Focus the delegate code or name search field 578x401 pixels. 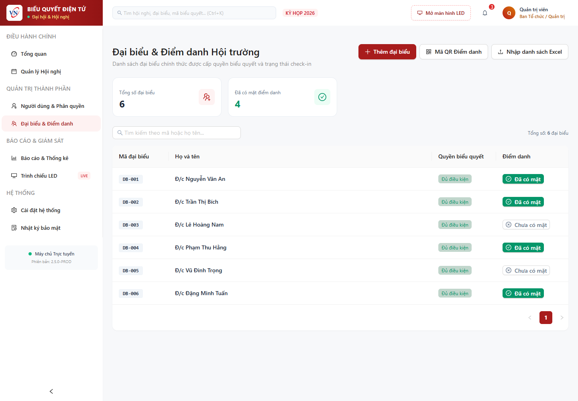click(x=177, y=133)
